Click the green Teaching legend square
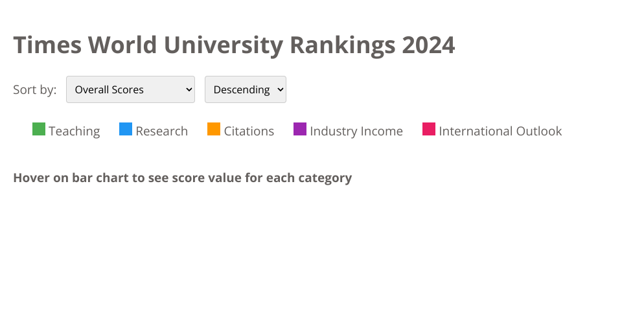This screenshot has width=622, height=324. [x=39, y=129]
